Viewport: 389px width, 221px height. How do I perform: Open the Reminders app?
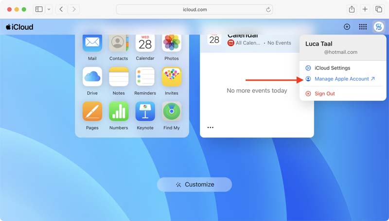(x=145, y=77)
